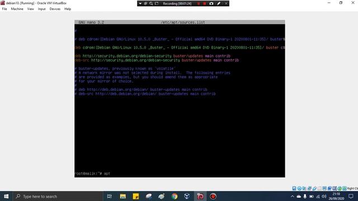Open the VirtualBox Manager taskbar icon
The height and width of the screenshot is (201, 358).
click(187, 196)
